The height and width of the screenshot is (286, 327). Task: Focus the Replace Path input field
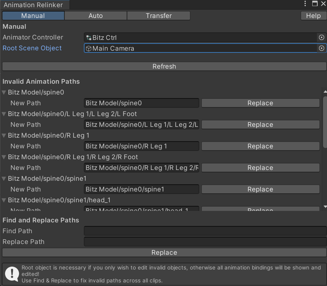coord(205,242)
